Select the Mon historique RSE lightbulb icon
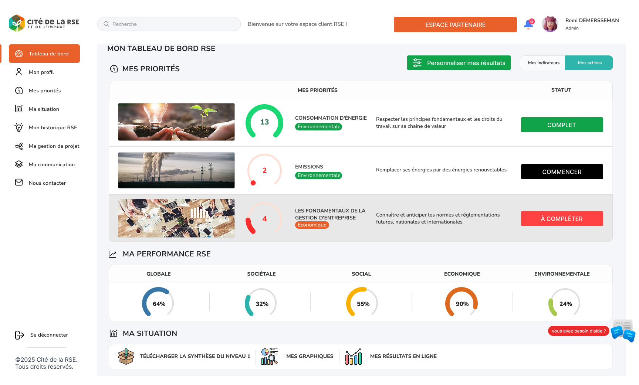Viewport: 639px width, 385px height. [19, 127]
